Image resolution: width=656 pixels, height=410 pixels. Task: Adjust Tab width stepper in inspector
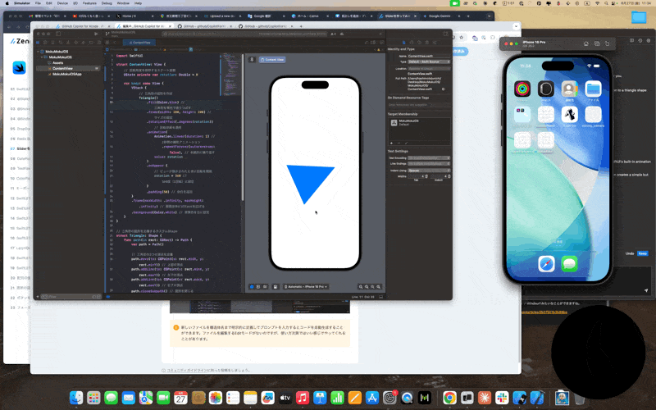coord(426,176)
